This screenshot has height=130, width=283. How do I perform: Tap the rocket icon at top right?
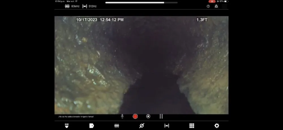216,6
